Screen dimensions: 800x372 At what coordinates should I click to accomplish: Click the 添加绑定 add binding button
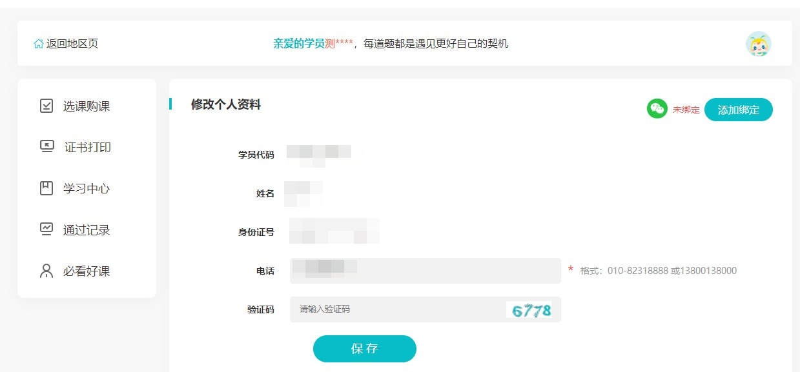point(739,110)
